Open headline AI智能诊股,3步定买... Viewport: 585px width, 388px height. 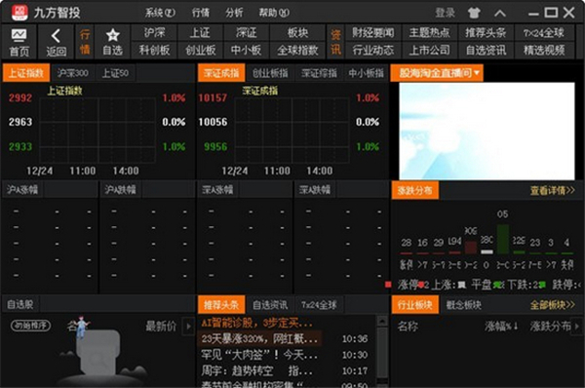pos(256,323)
